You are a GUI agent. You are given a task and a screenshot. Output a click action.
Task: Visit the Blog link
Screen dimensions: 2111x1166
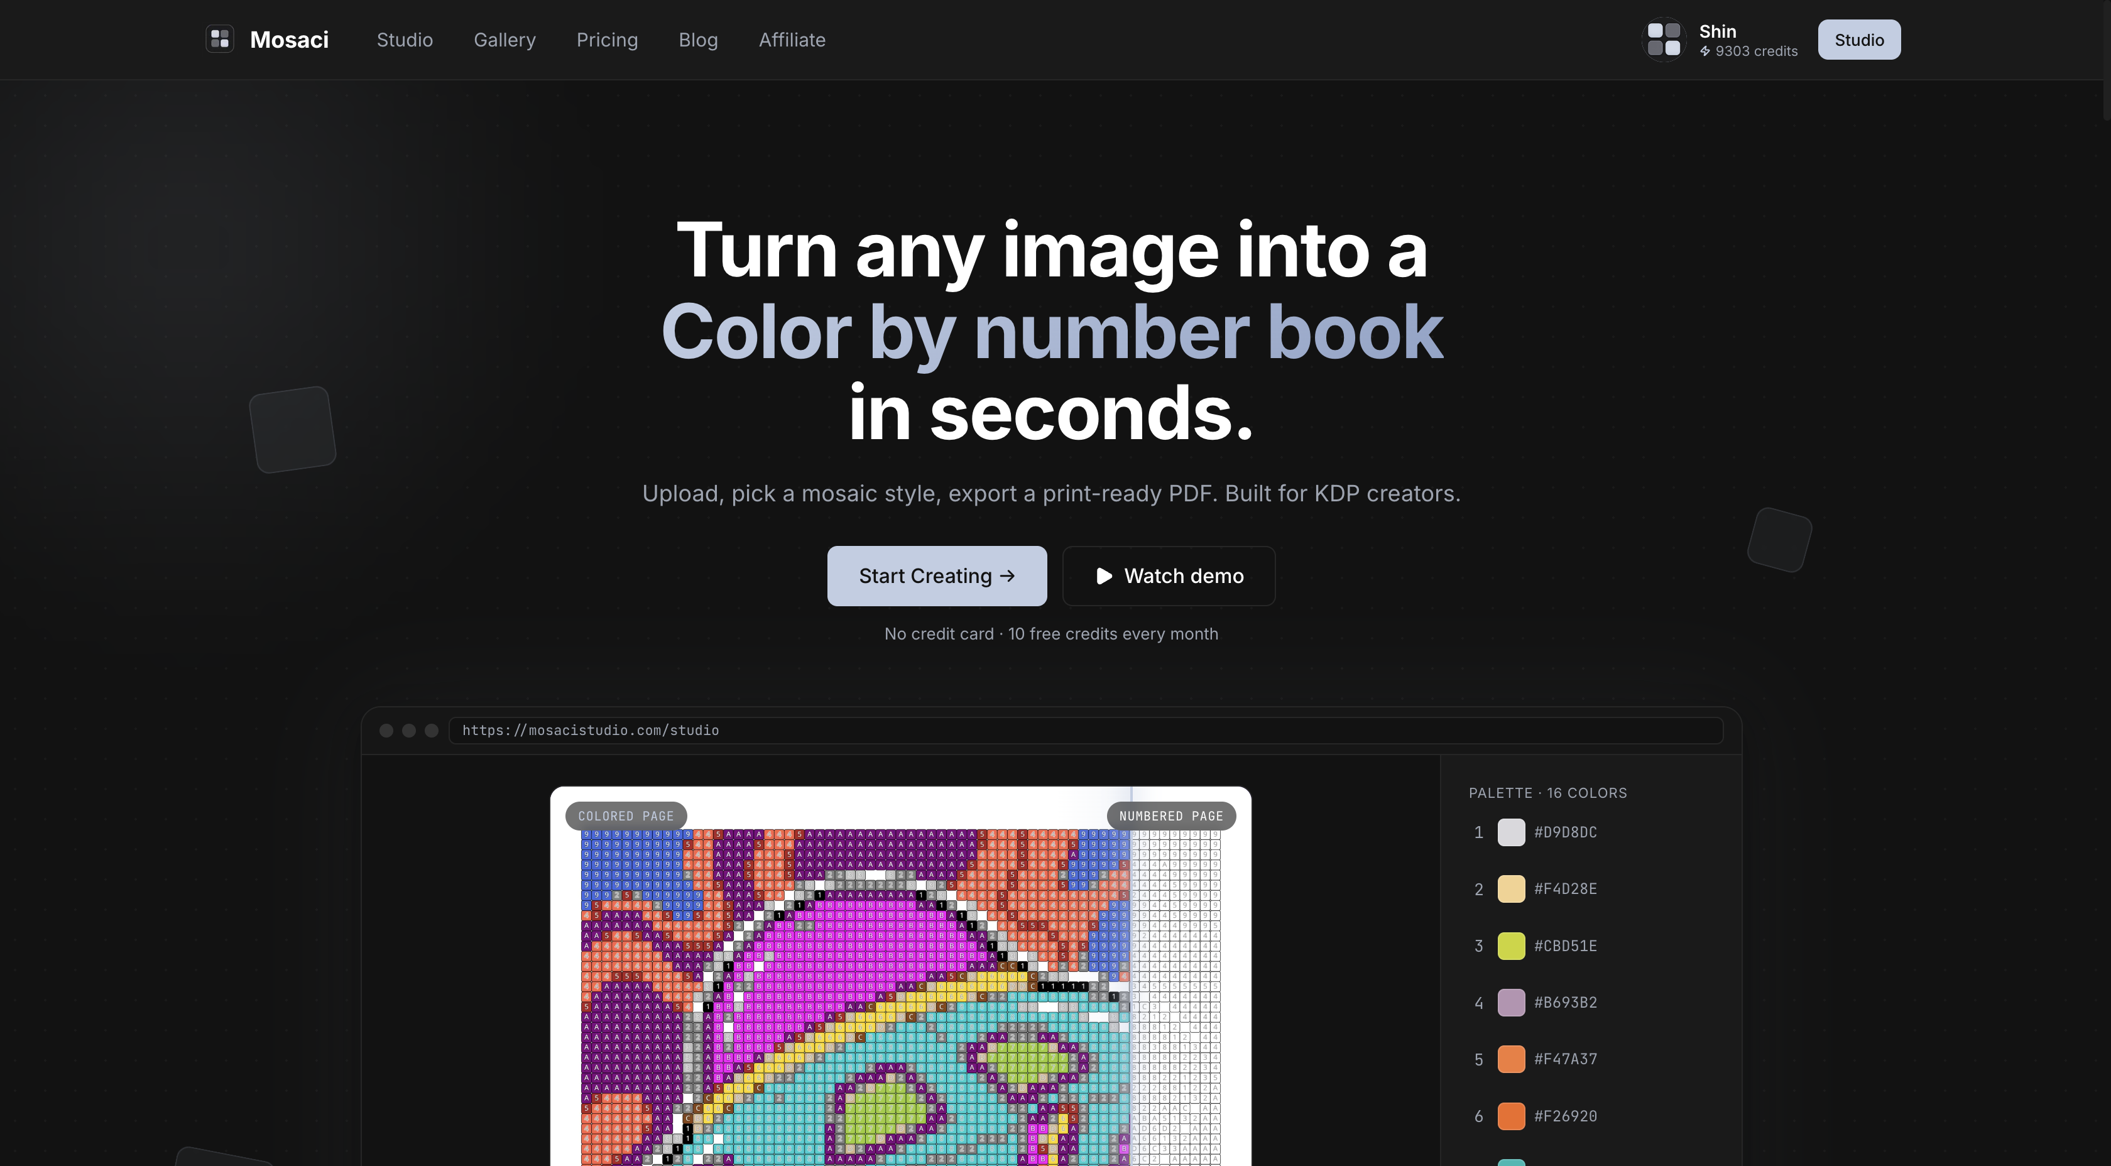pyautogui.click(x=698, y=40)
